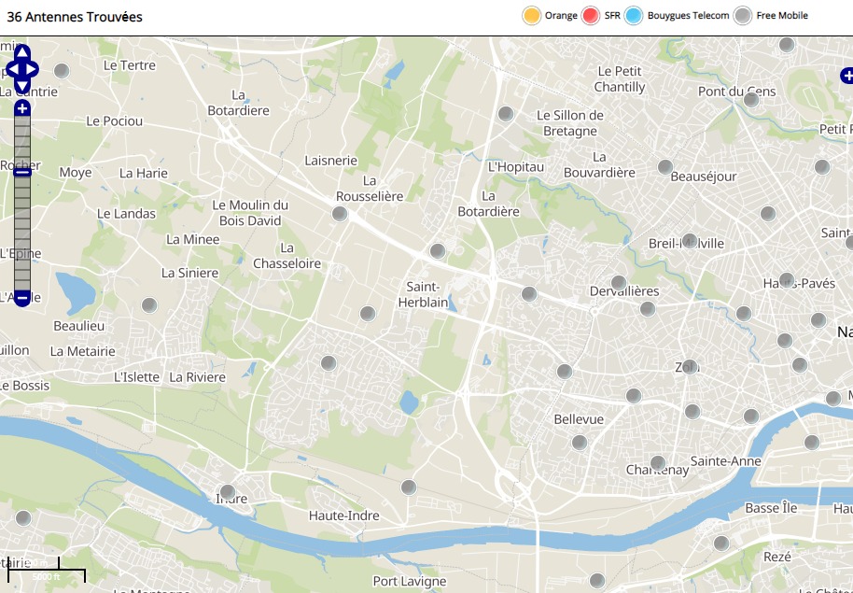
Task: Select the antenna marker at Bellevue
Action: tap(579, 442)
